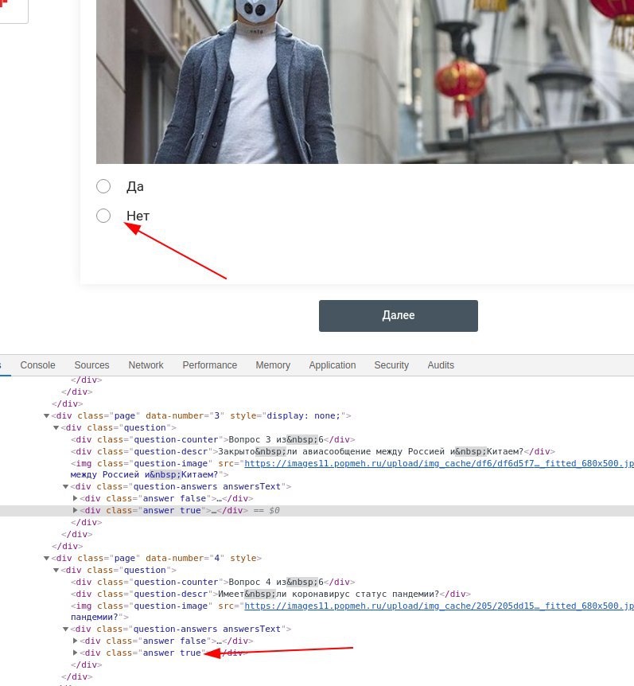The image size is (634, 686).
Task: Open the Network tab
Action: pyautogui.click(x=146, y=364)
